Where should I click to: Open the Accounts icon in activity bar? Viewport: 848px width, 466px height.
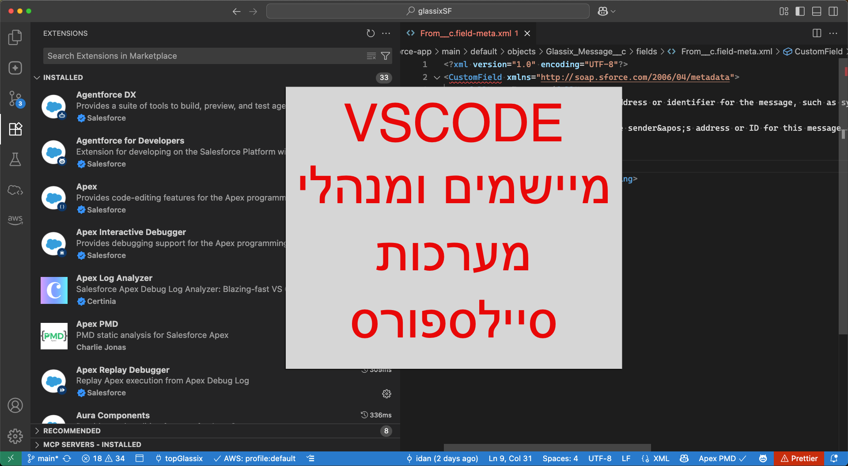(15, 405)
